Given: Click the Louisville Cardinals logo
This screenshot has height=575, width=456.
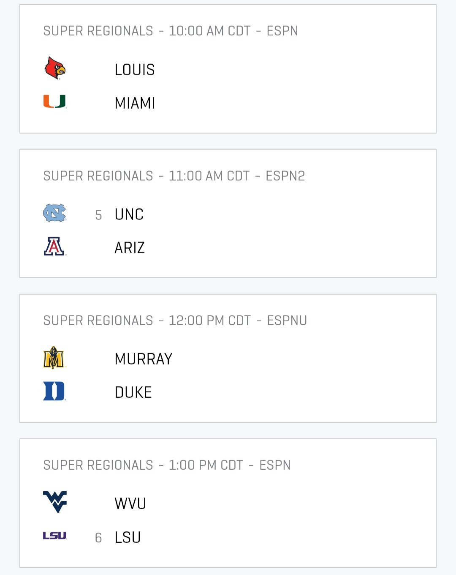Looking at the screenshot, I should click(55, 68).
